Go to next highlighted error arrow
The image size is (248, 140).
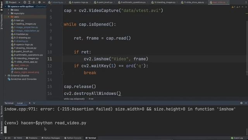(x=246, y=7)
